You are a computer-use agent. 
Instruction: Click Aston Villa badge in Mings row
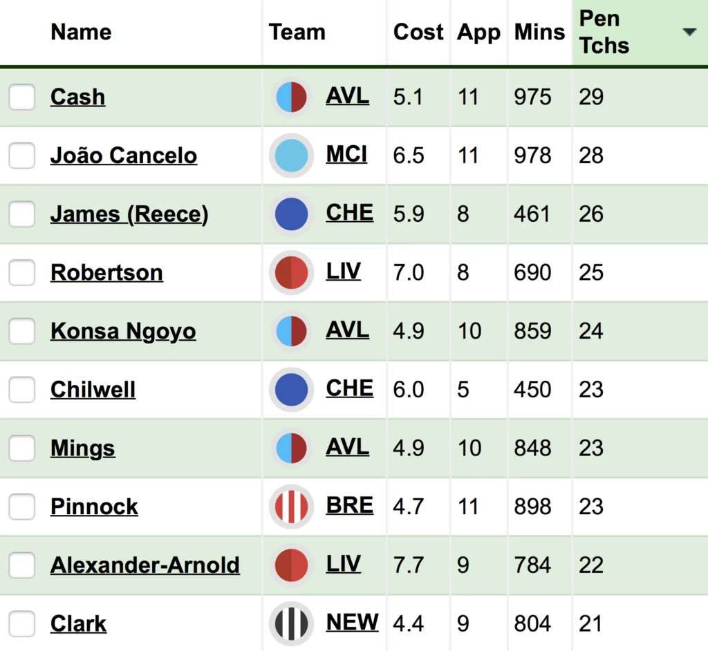click(x=291, y=448)
